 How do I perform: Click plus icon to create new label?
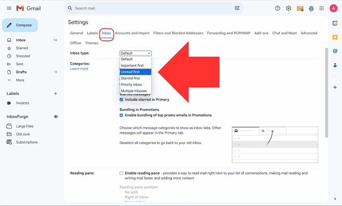click(56, 94)
